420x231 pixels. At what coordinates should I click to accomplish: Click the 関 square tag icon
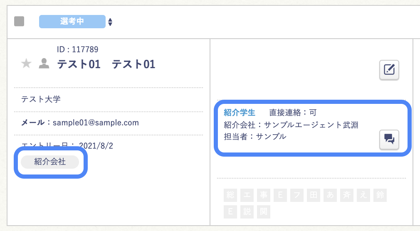pos(264,212)
